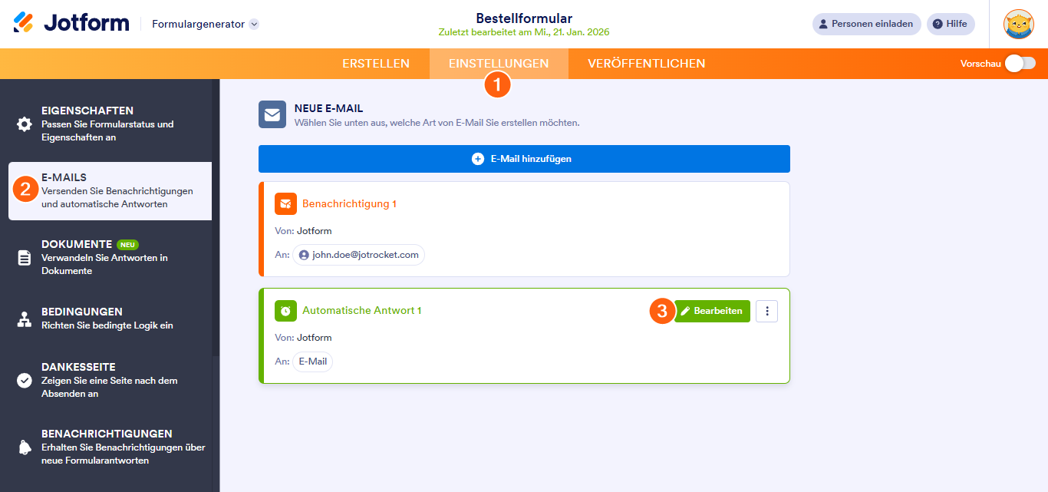The height and width of the screenshot is (492, 1048).
Task: Click the bell icon for Benachrichtigungen
Action: click(x=25, y=447)
